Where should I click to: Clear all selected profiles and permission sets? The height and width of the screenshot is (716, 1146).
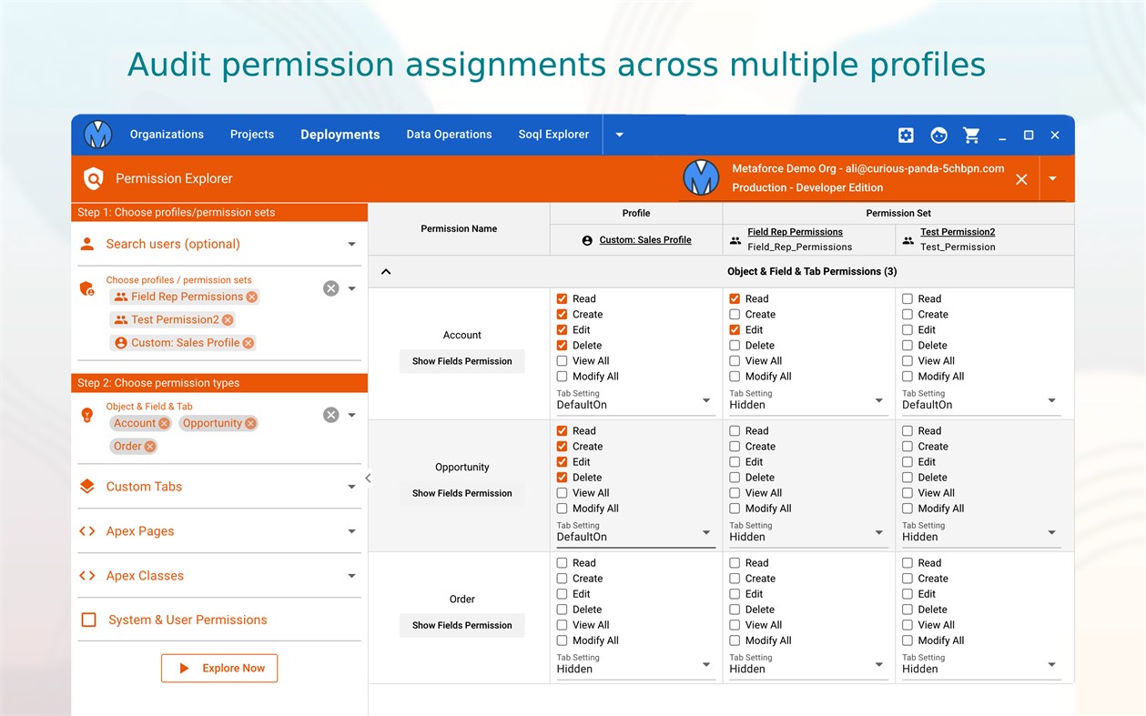(331, 288)
